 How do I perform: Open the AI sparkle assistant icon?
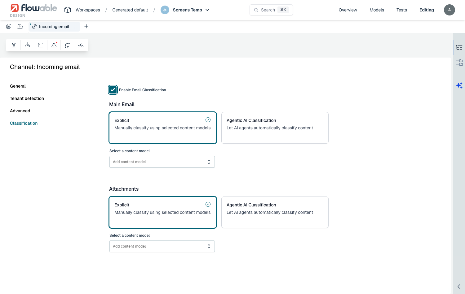point(459,85)
